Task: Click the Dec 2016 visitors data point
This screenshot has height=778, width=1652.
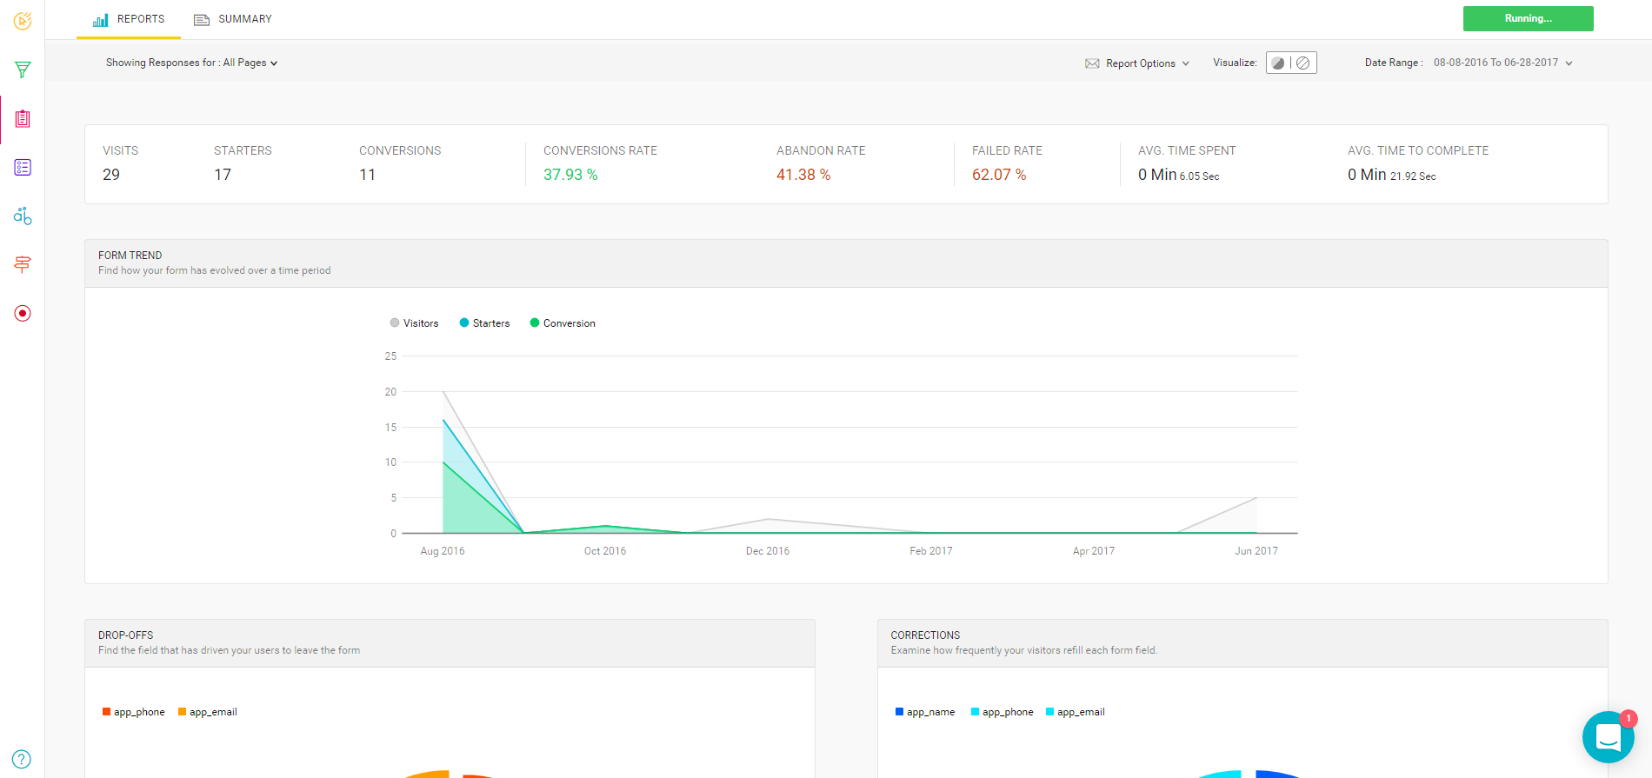Action: pos(768,519)
